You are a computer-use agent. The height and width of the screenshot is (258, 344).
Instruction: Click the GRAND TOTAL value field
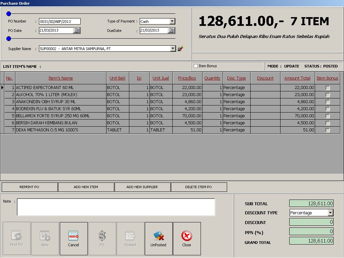[x=311, y=241]
